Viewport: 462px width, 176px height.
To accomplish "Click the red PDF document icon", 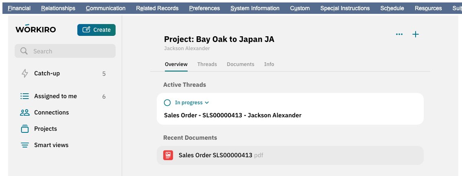I will 168,155.
